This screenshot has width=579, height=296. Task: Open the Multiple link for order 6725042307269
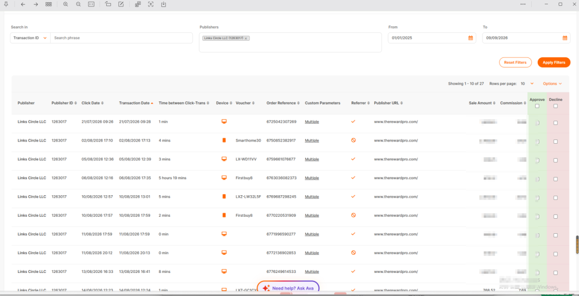tap(311, 122)
